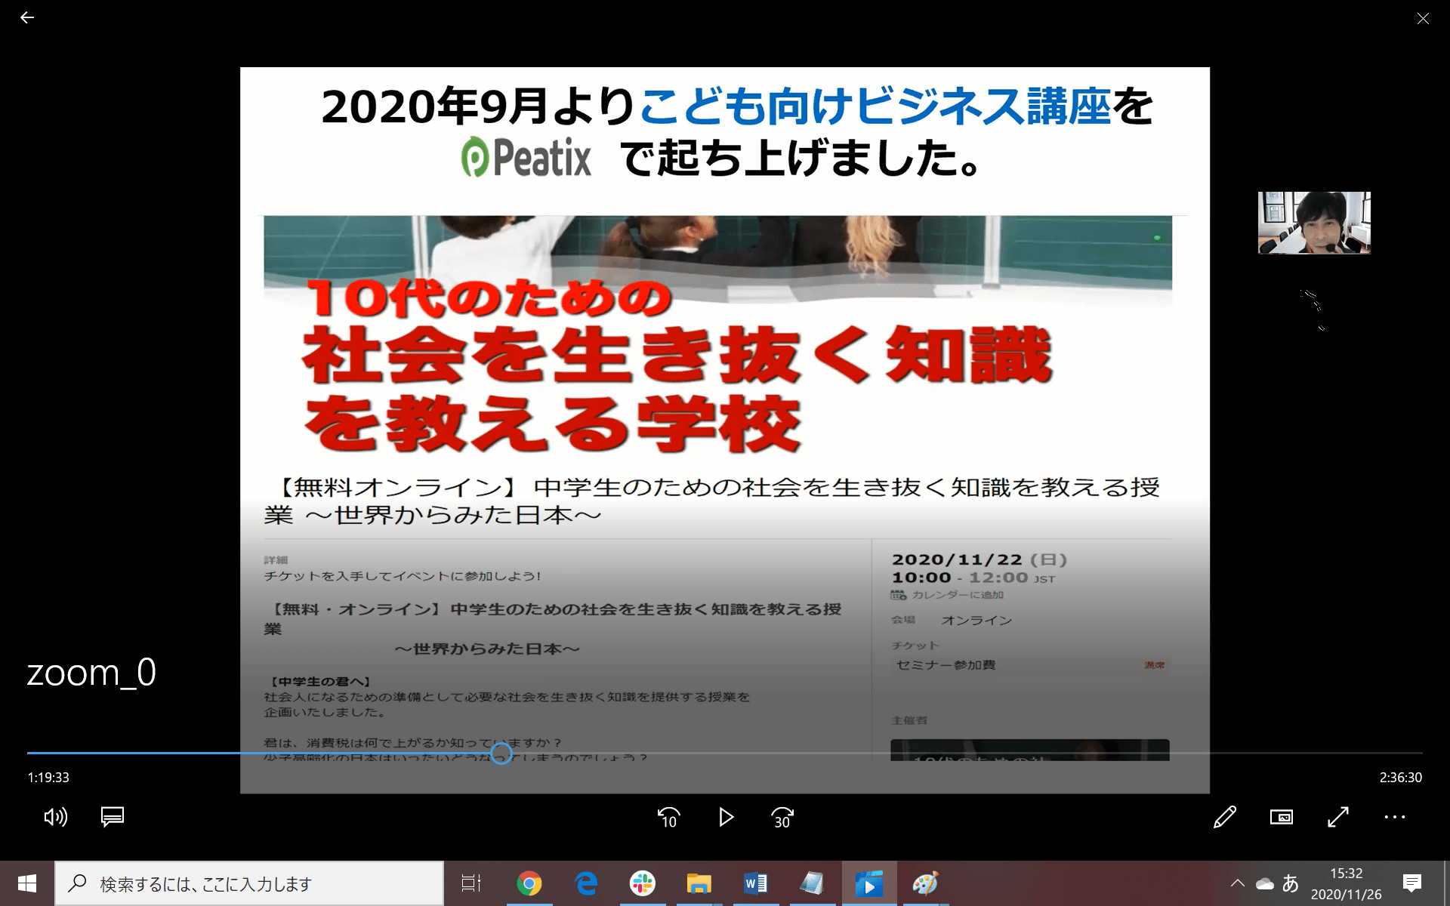Click the closed captions icon

(112, 817)
